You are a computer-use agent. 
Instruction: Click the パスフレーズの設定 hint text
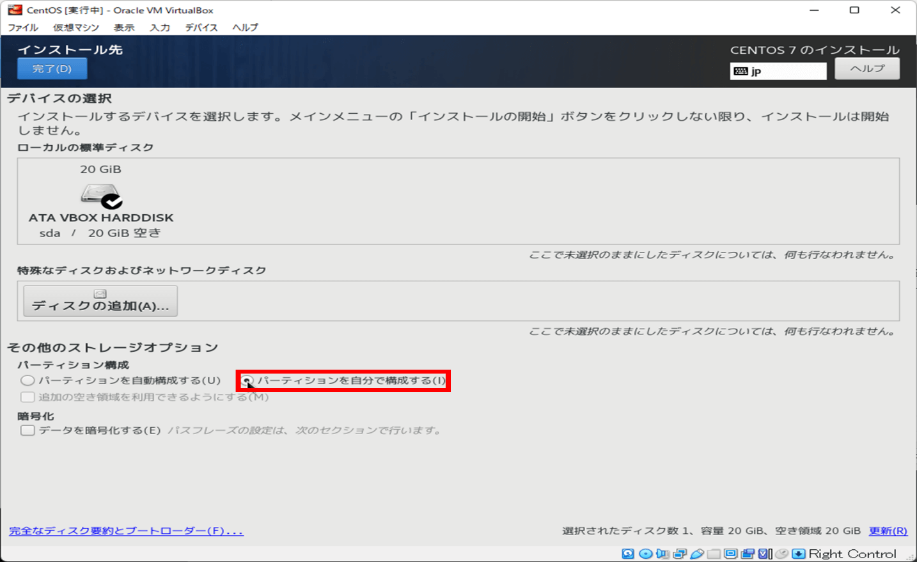pyautogui.click(x=305, y=430)
